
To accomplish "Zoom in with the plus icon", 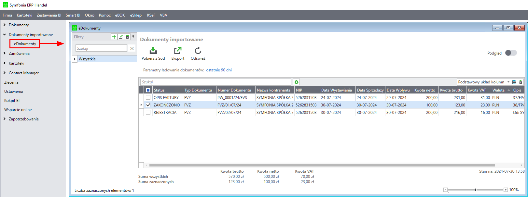I will (x=506, y=190).
